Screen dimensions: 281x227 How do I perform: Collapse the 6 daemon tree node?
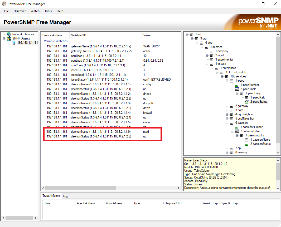(x=227, y=123)
